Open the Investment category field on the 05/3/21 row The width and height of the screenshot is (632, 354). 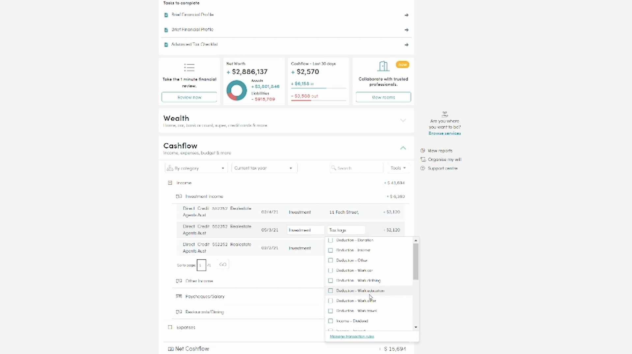[x=305, y=230]
